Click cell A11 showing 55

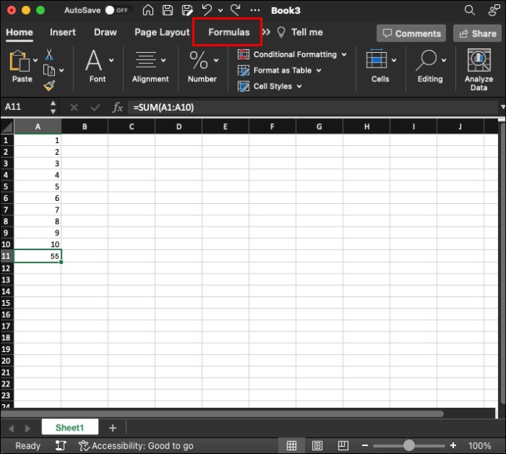pyautogui.click(x=37, y=256)
